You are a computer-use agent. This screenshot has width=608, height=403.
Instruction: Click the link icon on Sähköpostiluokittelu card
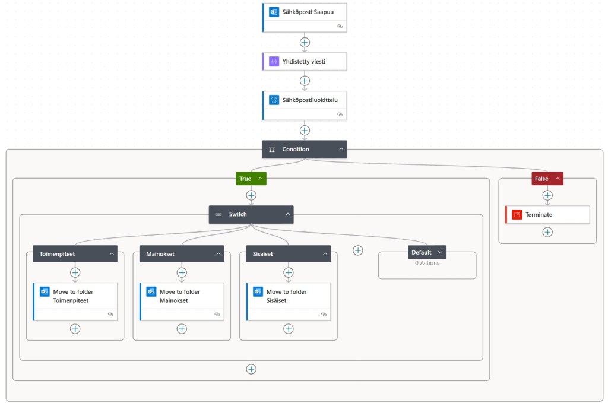[x=340, y=114]
